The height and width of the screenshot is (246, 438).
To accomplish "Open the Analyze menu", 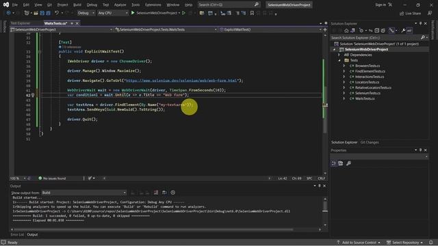I will 120,5.
